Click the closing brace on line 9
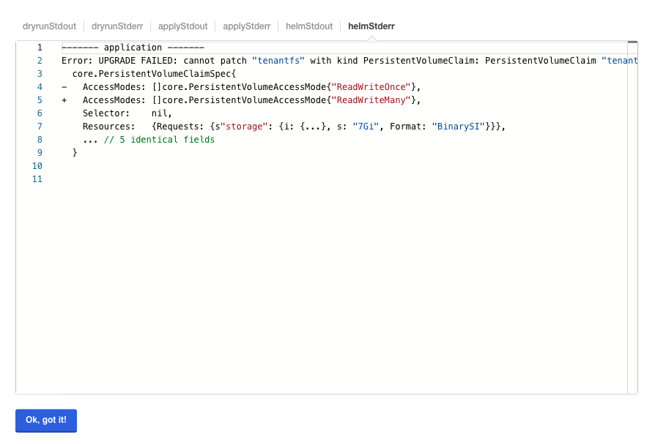Viewport: 647px width, 444px height. [x=75, y=153]
